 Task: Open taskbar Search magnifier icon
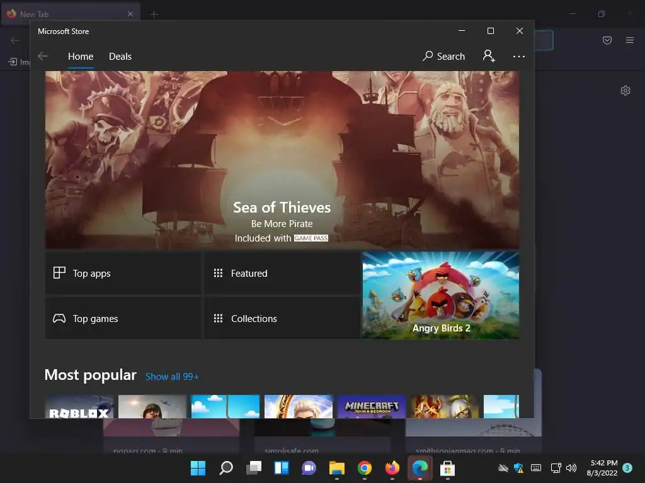[x=226, y=468]
